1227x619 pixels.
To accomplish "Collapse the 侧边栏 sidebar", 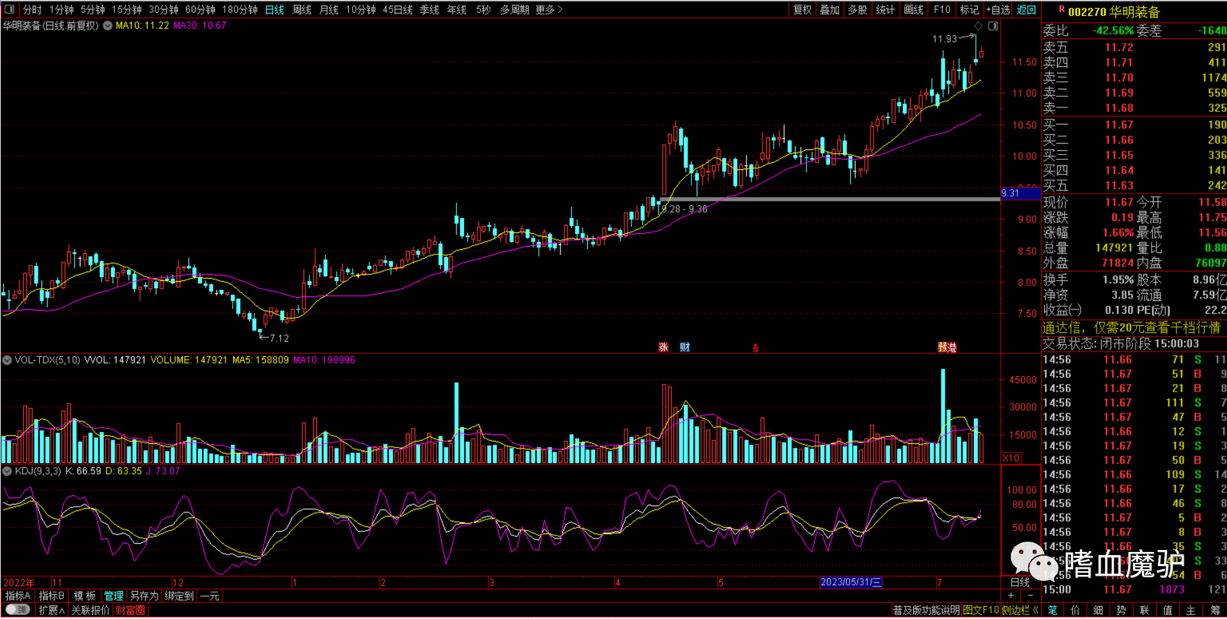I will [1020, 610].
